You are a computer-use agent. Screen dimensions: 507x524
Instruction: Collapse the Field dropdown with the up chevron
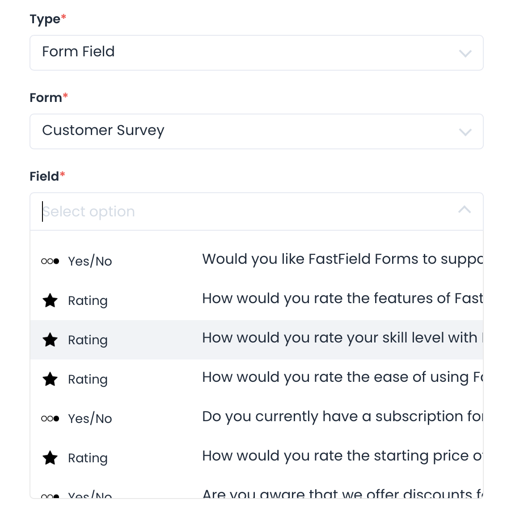[x=465, y=209]
